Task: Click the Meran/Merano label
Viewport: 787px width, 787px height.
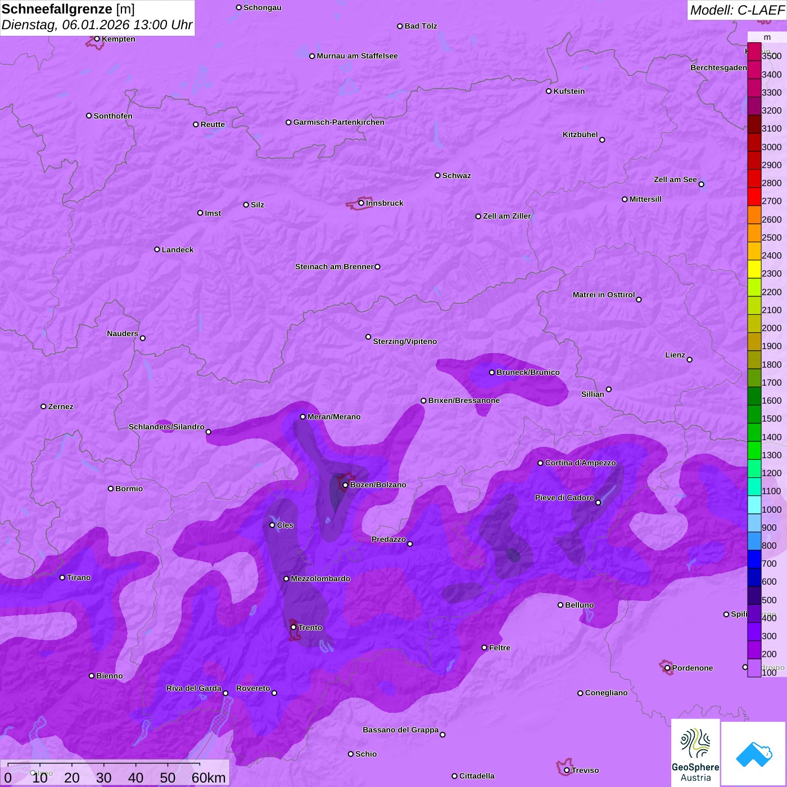Action: (x=334, y=417)
